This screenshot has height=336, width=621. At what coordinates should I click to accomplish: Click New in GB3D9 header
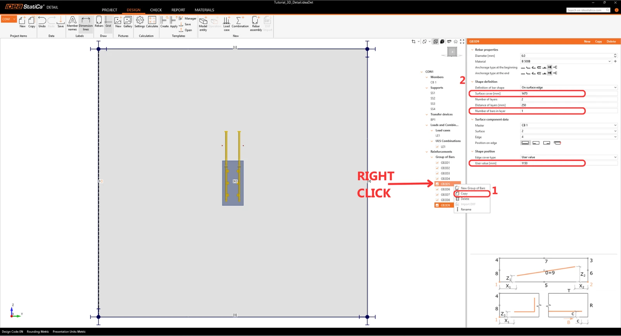[x=587, y=41]
